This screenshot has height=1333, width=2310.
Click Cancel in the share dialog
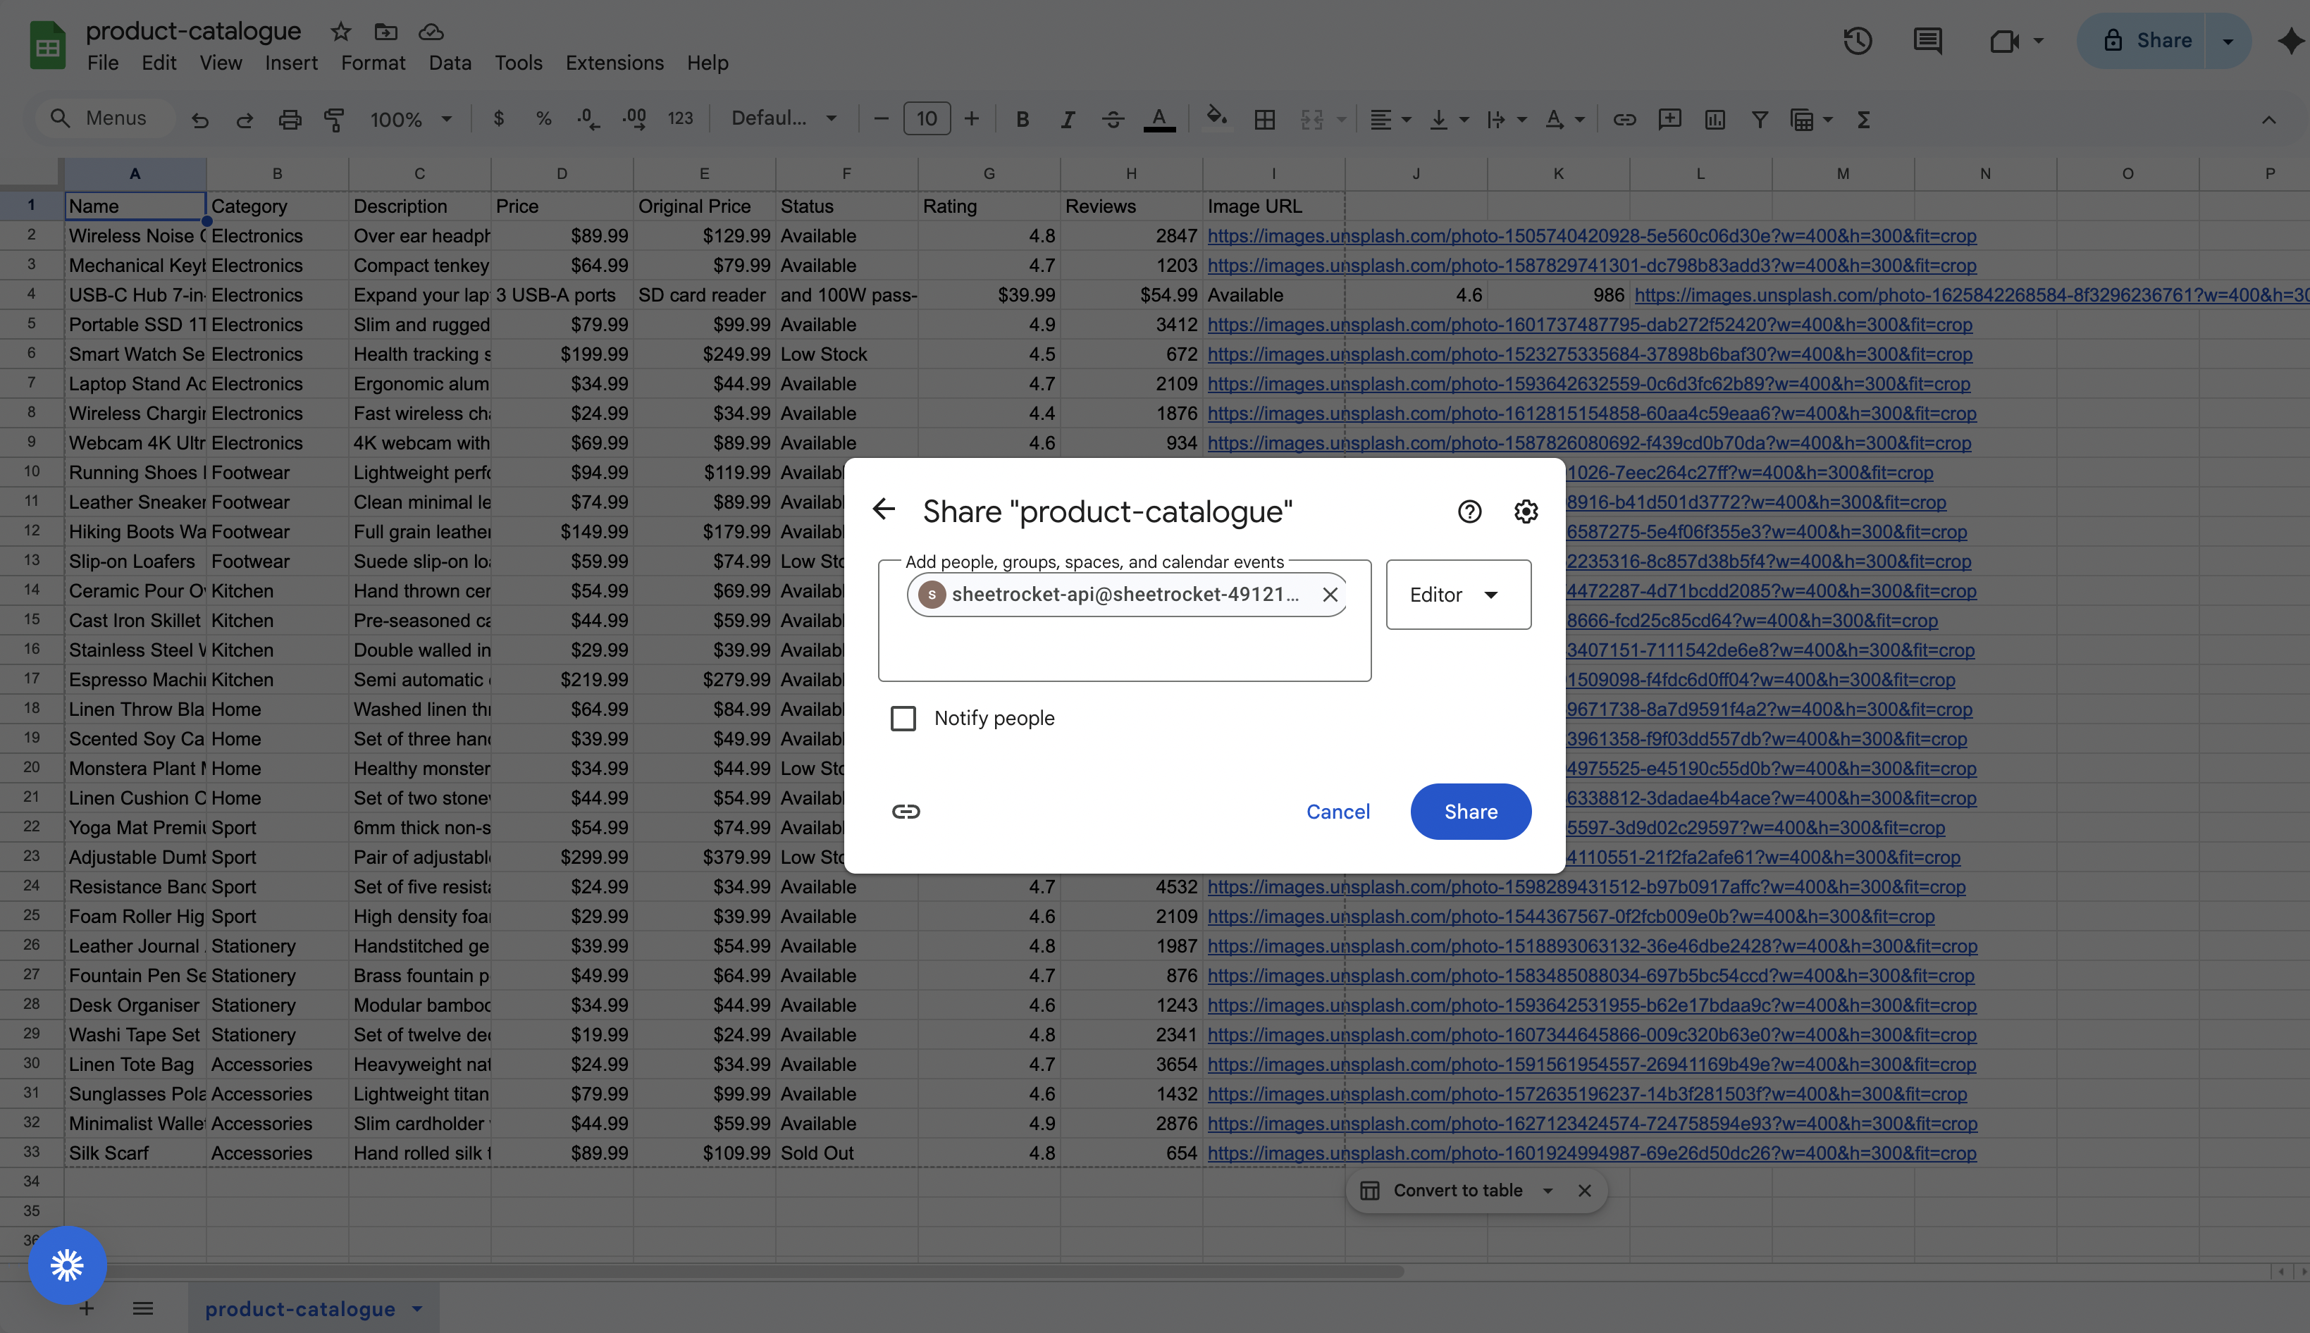tap(1338, 812)
